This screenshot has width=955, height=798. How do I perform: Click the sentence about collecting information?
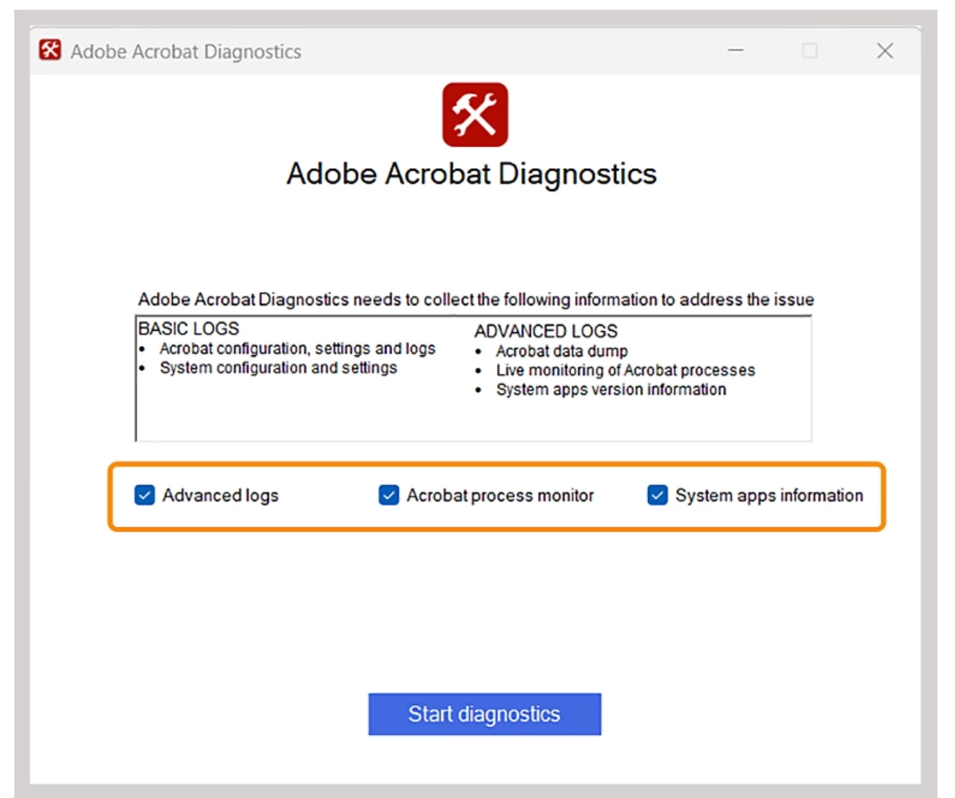(x=476, y=300)
